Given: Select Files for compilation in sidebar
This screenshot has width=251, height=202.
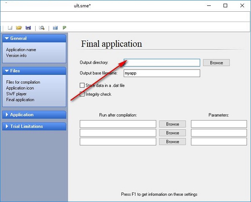Looking at the screenshot, I should tap(23, 82).
